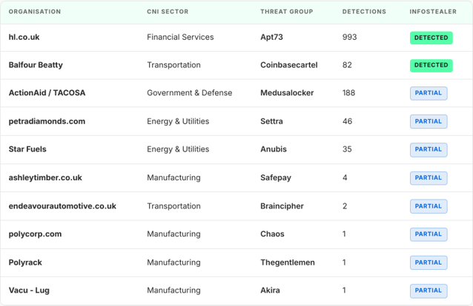Open the ashleytimber.co.uk organisation entry
This screenshot has width=473, height=306.
pyautogui.click(x=45, y=177)
